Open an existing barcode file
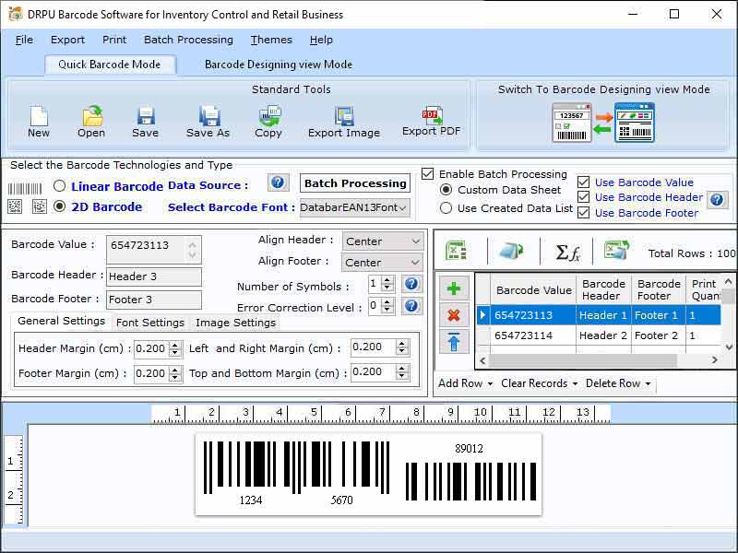 coord(90,120)
